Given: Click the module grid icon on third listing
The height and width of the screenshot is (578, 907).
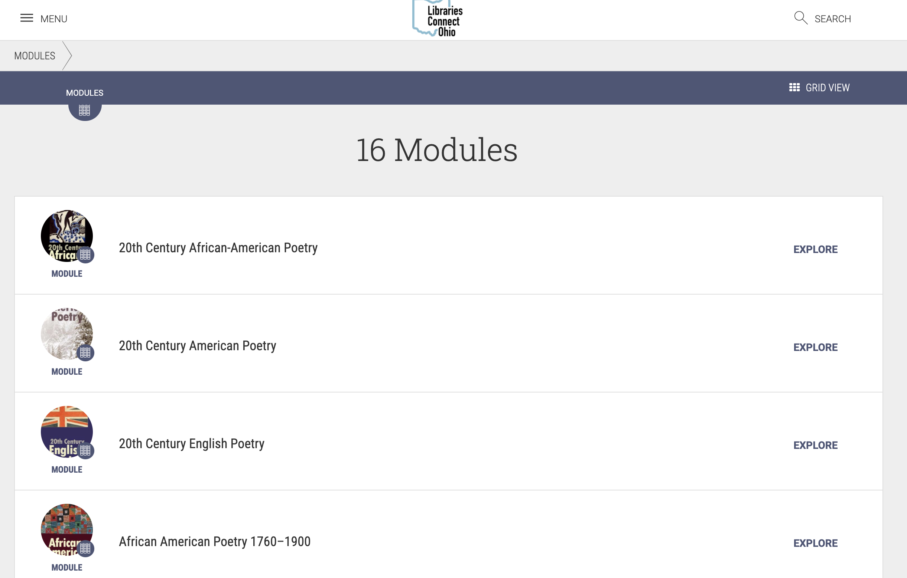Looking at the screenshot, I should (x=86, y=451).
